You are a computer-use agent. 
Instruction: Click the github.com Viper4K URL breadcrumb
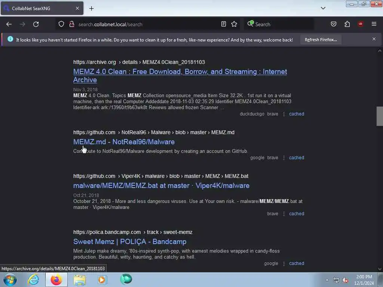161,176
